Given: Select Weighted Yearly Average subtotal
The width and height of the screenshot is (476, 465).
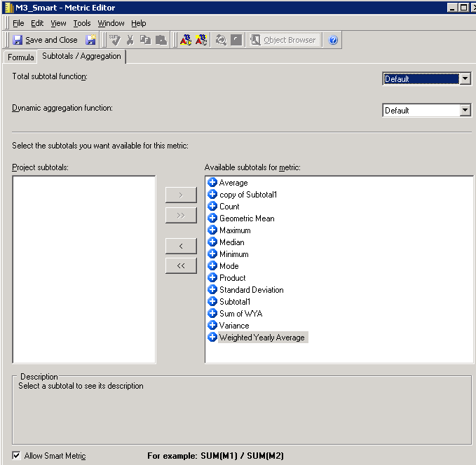Looking at the screenshot, I should click(x=261, y=338).
